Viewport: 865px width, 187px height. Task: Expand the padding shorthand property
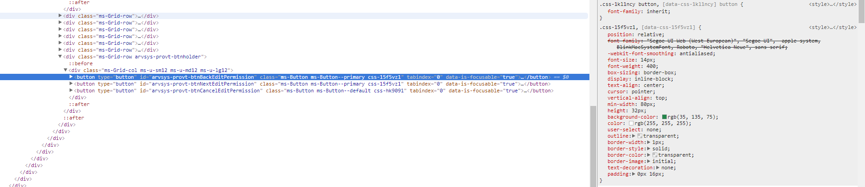pyautogui.click(x=634, y=174)
